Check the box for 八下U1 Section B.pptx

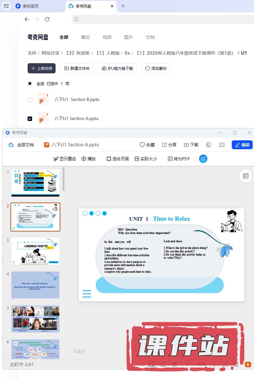[30, 99]
